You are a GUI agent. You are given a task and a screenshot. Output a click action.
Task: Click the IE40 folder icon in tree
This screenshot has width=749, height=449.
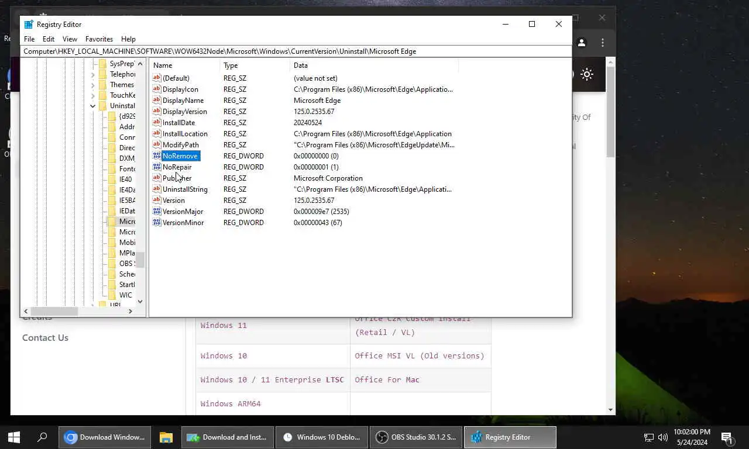point(112,179)
